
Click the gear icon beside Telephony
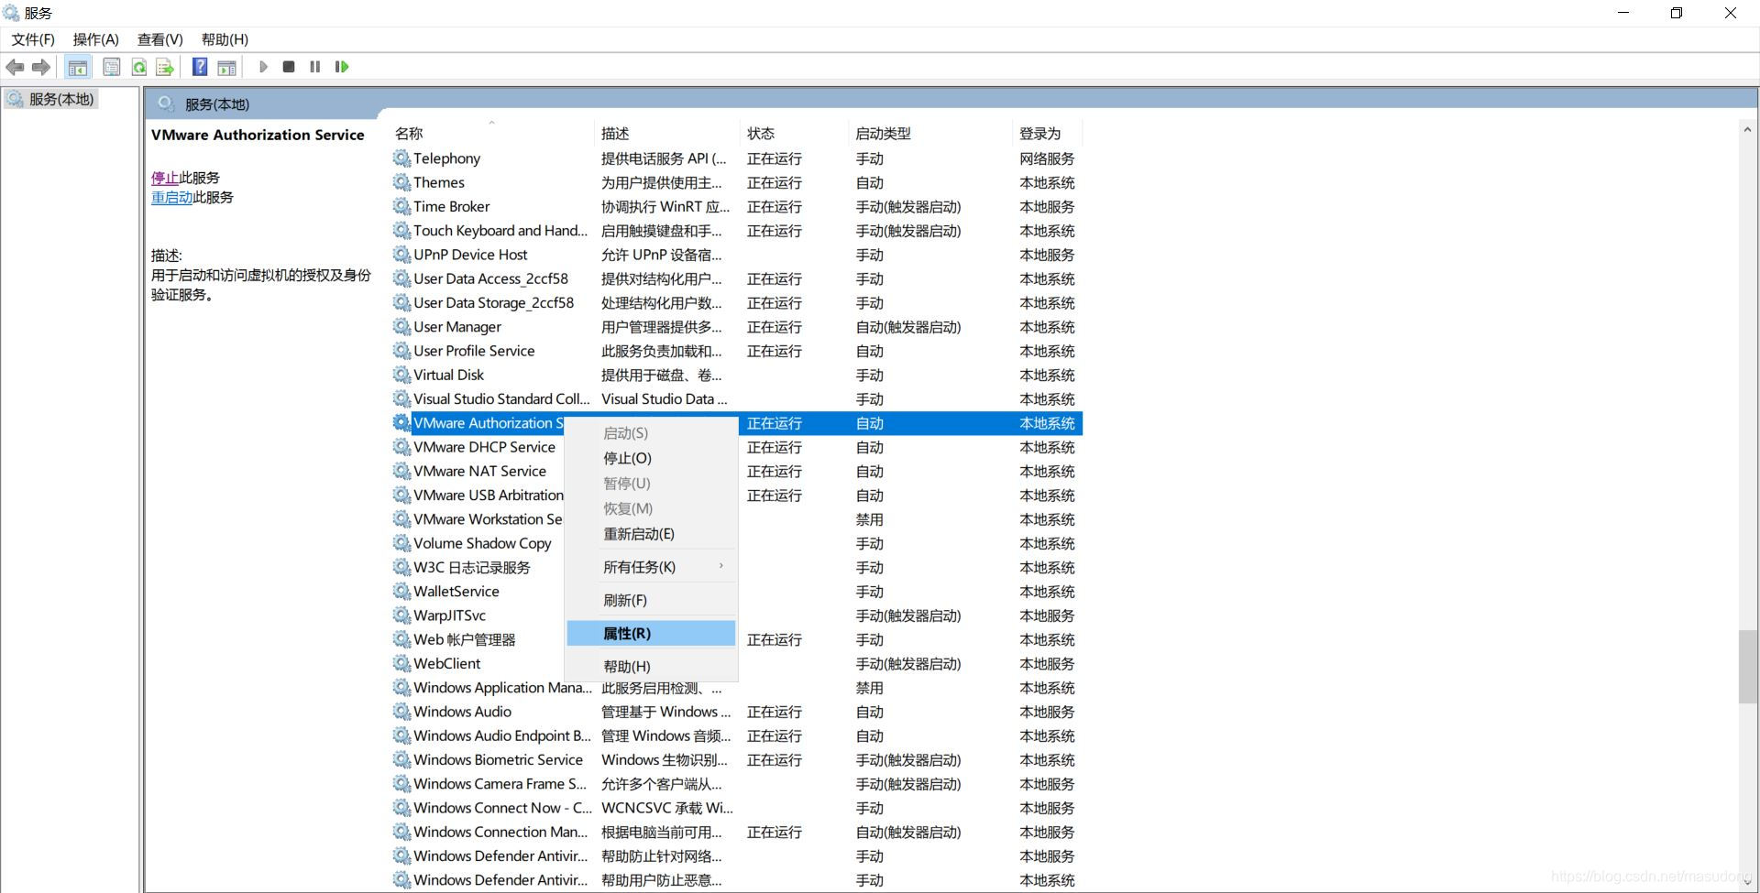401,158
